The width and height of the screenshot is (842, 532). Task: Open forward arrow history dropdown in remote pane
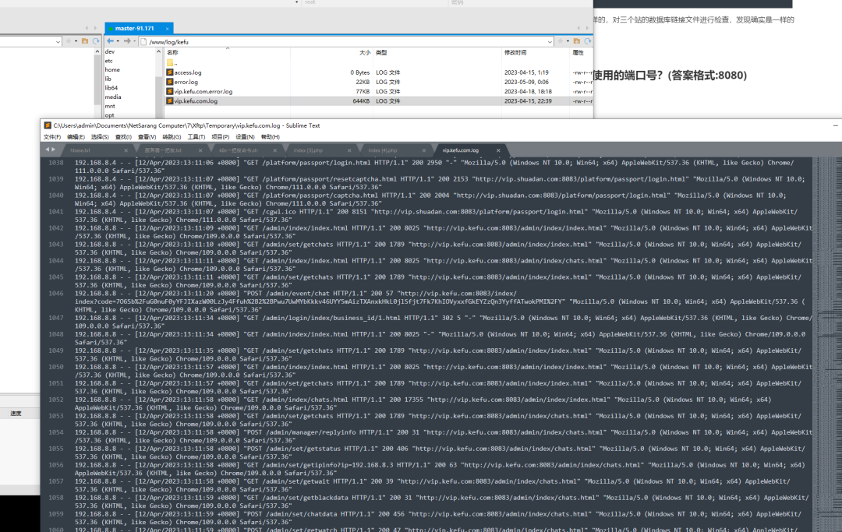(134, 41)
